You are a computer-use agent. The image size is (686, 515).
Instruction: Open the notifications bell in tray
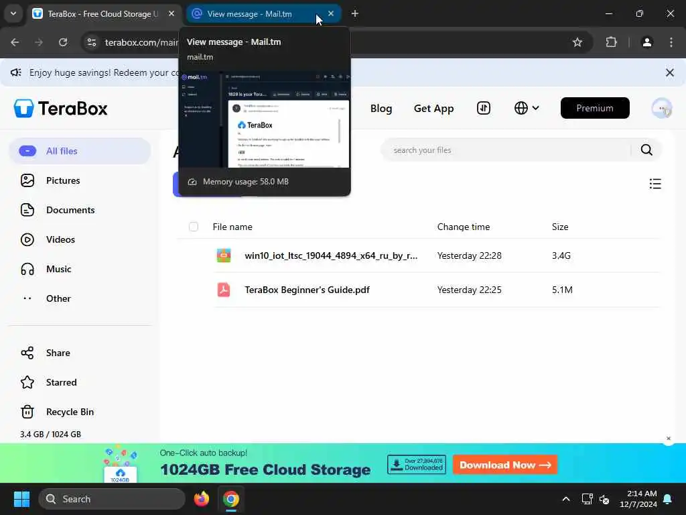tap(668, 499)
